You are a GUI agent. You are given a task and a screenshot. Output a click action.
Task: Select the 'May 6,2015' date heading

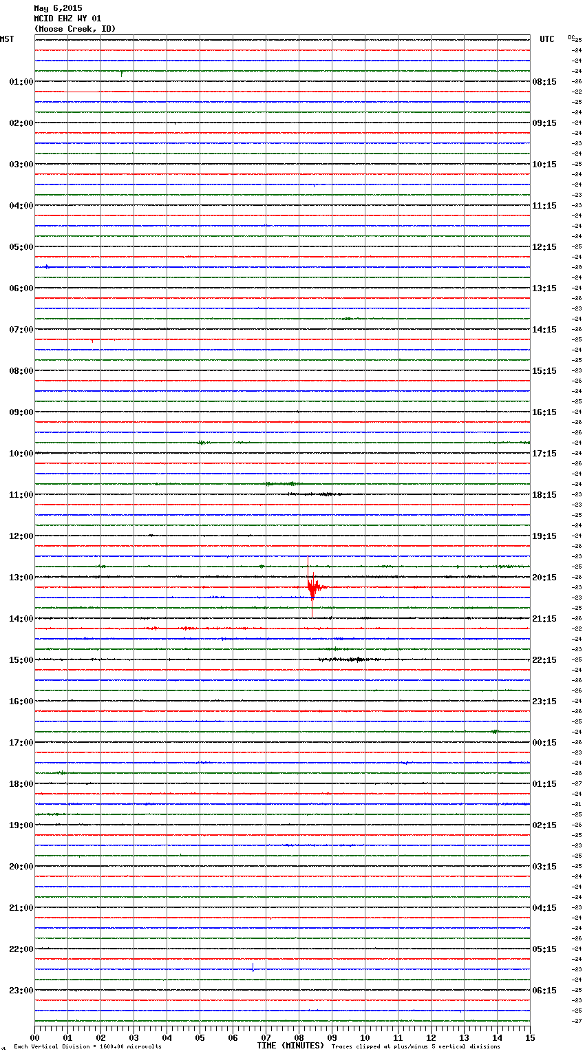(x=58, y=8)
